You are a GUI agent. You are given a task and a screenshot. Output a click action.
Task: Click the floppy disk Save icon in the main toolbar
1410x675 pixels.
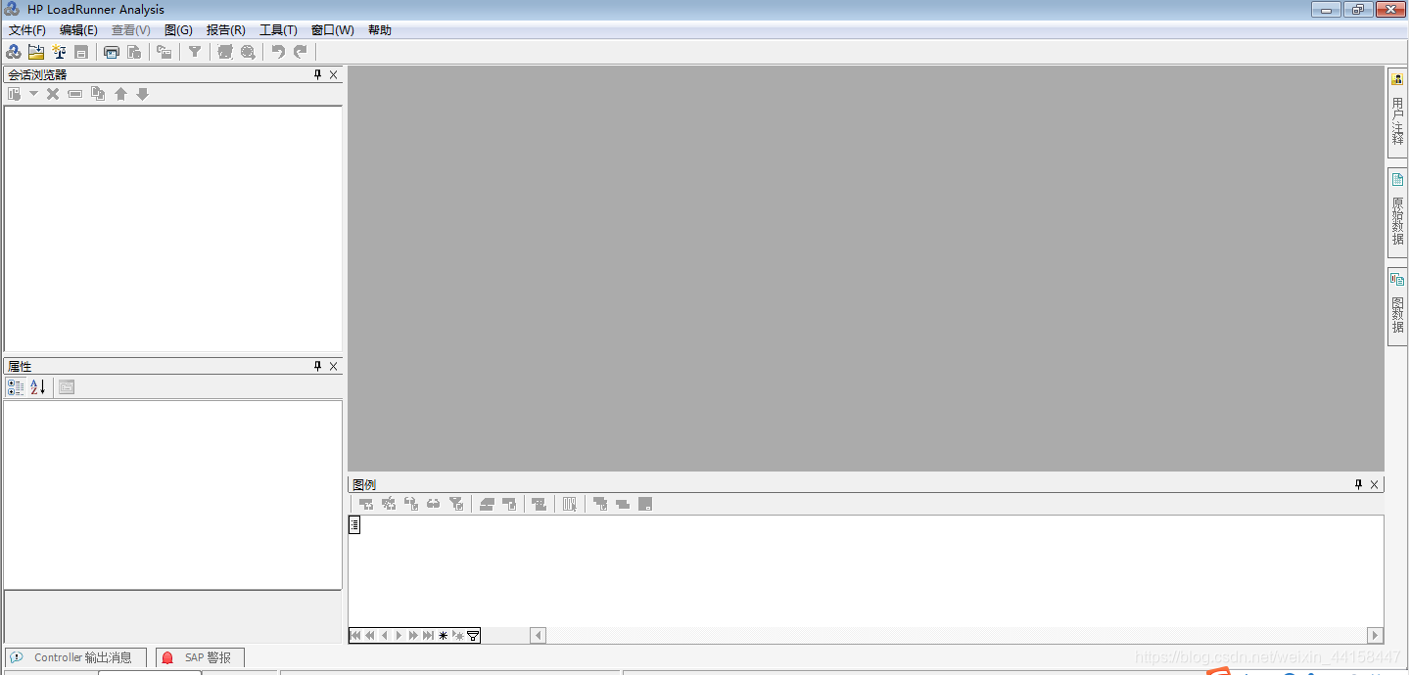(x=81, y=52)
